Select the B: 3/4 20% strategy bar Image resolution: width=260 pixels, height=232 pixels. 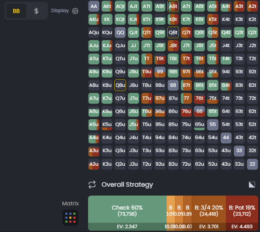[209, 213]
